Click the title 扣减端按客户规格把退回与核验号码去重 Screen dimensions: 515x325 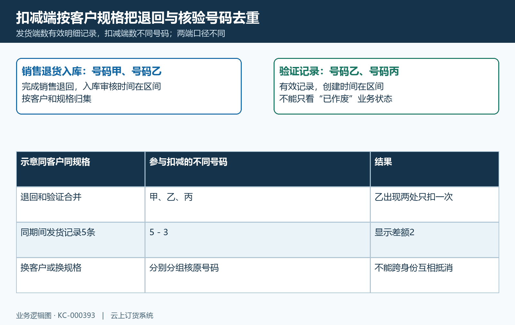138,17
